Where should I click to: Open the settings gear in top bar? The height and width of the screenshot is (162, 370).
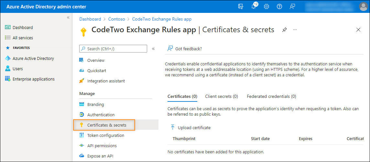pyautogui.click(x=267, y=6)
